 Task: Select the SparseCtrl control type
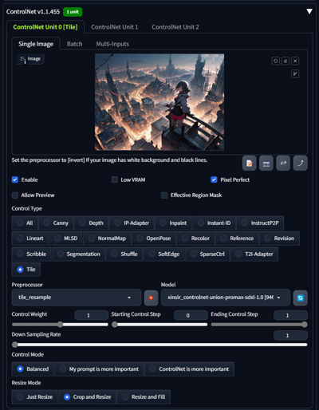tap(207, 254)
